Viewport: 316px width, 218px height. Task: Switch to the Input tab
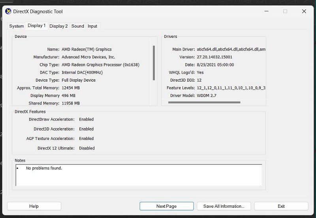click(92, 26)
